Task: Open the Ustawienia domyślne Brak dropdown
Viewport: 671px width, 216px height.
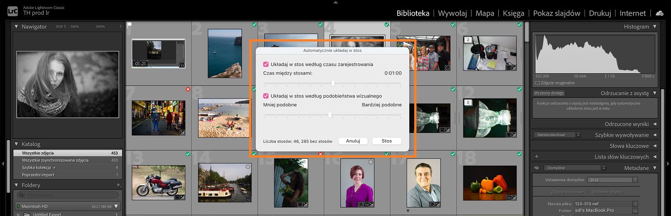Action: pos(613,180)
